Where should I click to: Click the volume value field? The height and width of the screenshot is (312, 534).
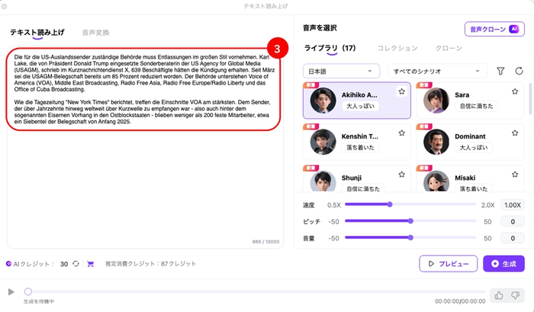click(512, 238)
